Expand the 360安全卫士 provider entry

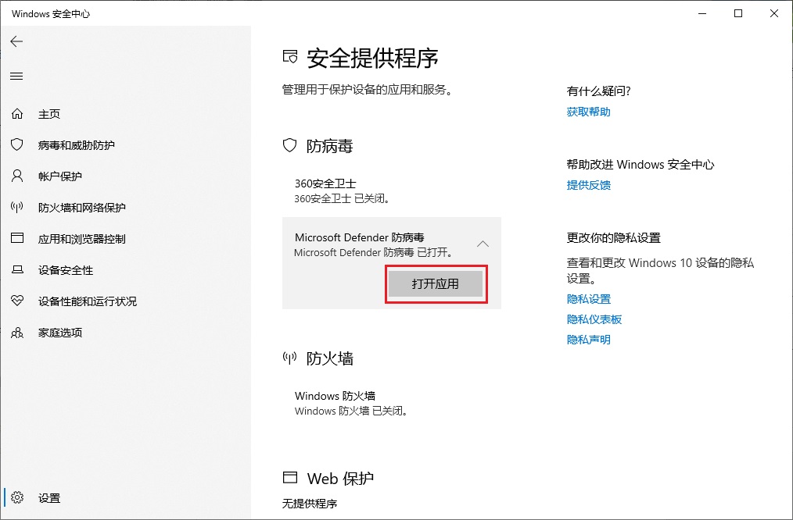tap(392, 191)
